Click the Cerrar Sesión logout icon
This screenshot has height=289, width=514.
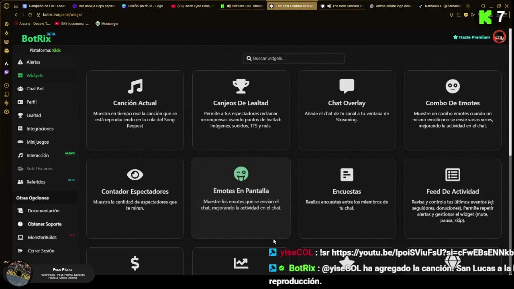20,251
